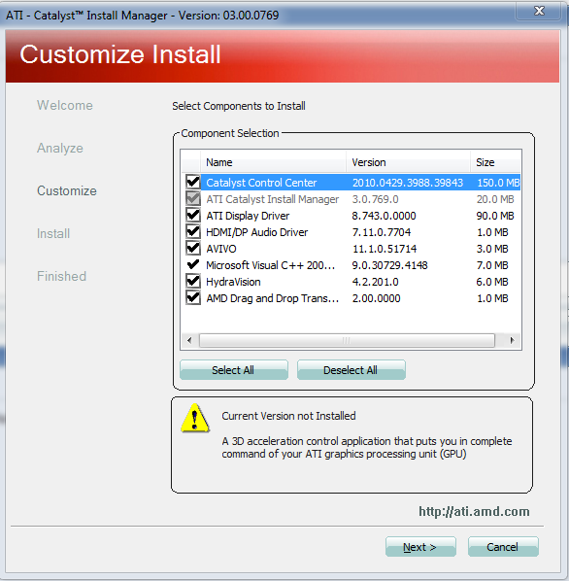Select the AVIVO row name
Screen dimensions: 569x581
221,249
